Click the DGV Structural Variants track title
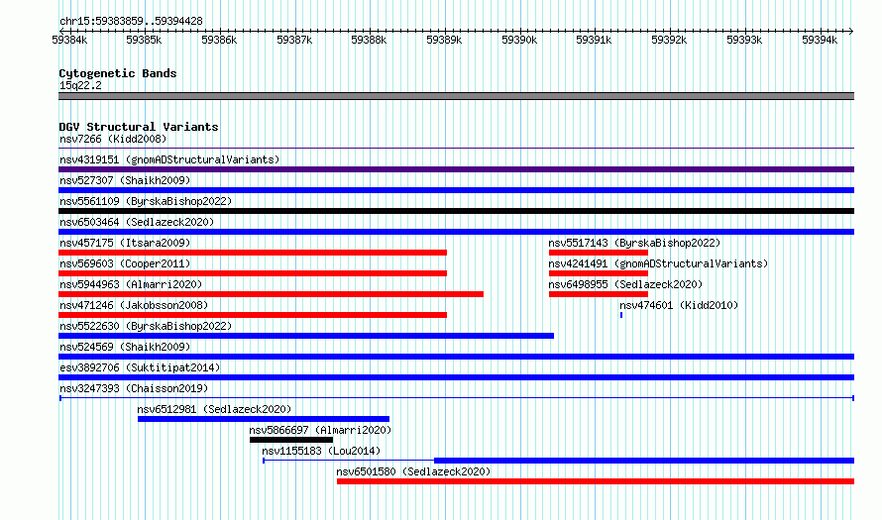882x520 pixels. (139, 127)
